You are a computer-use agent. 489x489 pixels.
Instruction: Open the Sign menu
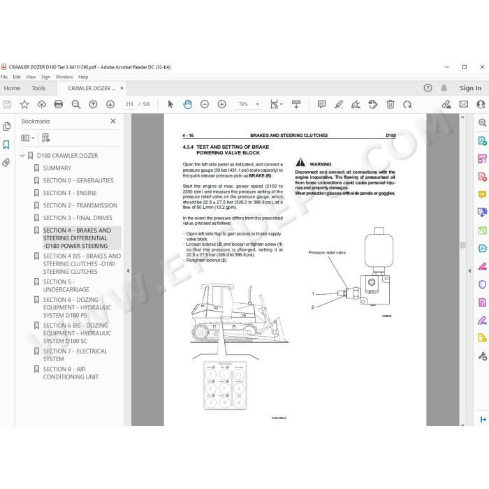point(45,77)
